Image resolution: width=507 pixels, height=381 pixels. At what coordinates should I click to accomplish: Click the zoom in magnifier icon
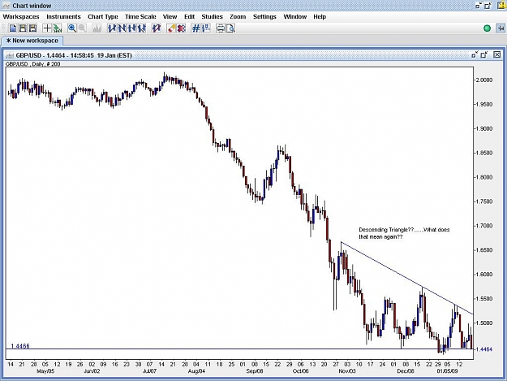point(71,28)
